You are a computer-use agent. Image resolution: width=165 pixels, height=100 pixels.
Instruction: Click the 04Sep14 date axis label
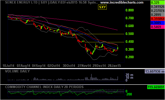click(x=39, y=66)
